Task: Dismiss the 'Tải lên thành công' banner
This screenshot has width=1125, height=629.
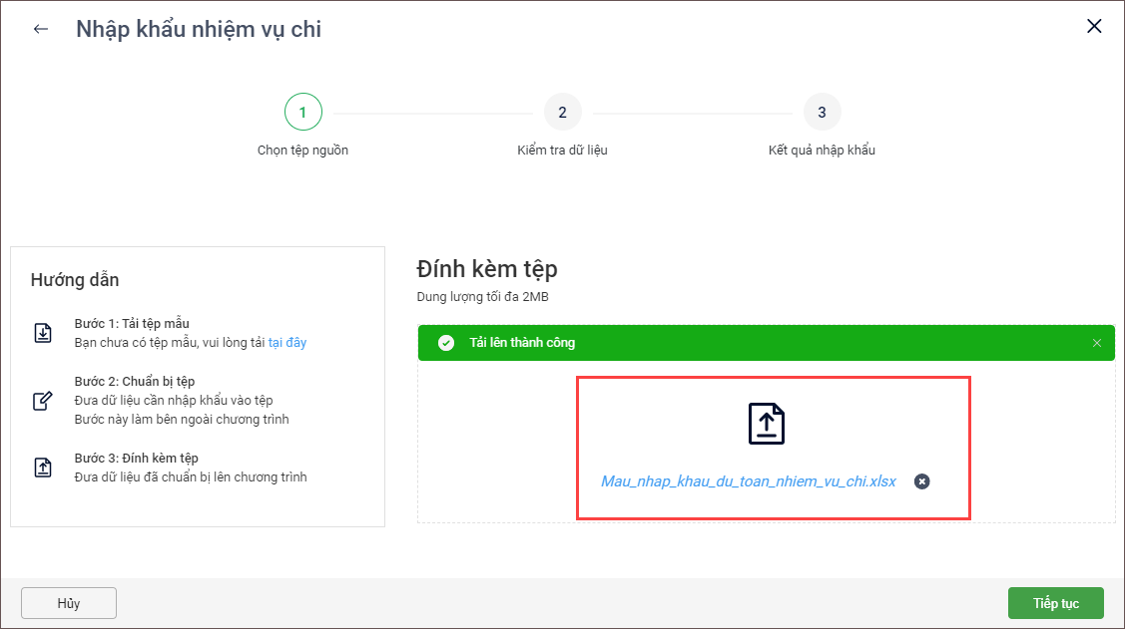Action: pos(1097,343)
